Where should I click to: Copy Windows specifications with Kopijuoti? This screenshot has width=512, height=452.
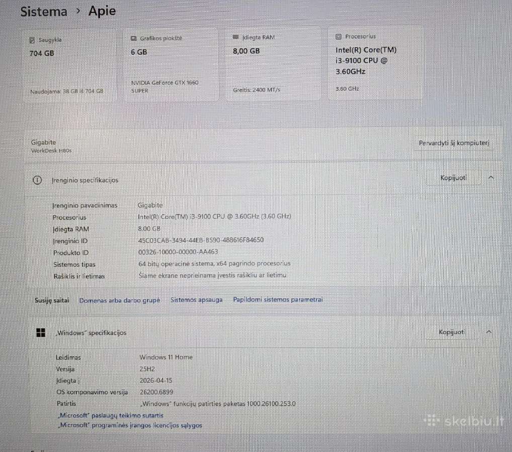tap(451, 332)
